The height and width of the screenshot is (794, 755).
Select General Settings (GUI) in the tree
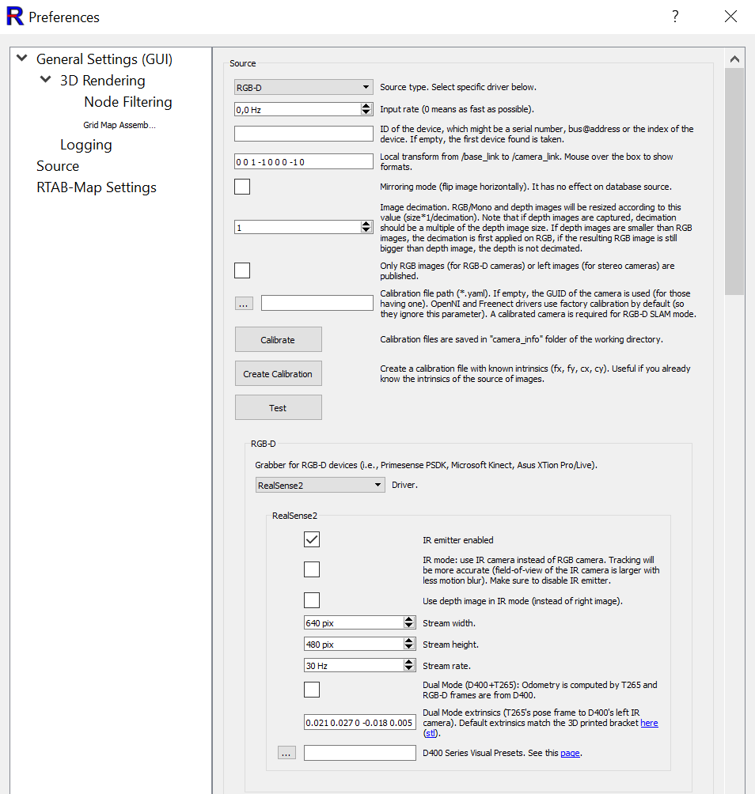coord(104,59)
